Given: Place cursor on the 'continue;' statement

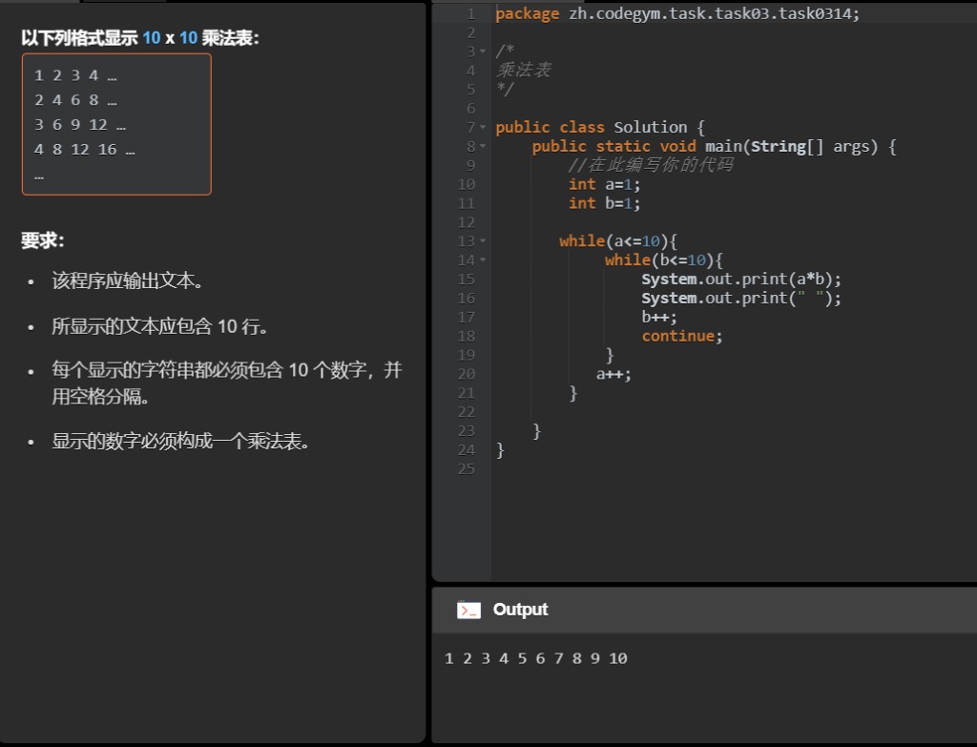Looking at the screenshot, I should click(x=681, y=336).
